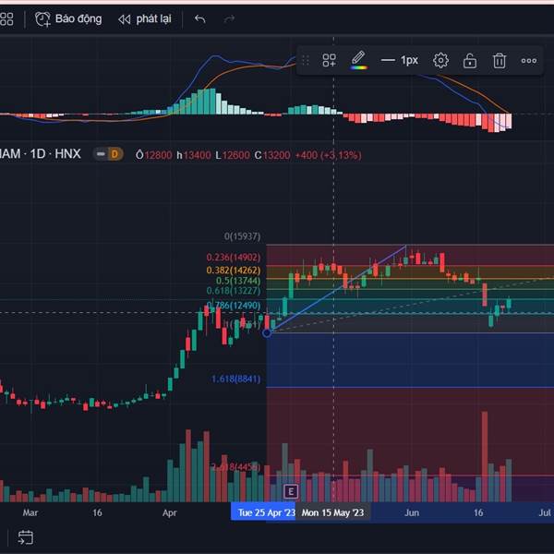
Task: Delete the drawing with trash icon
Action: tap(500, 60)
